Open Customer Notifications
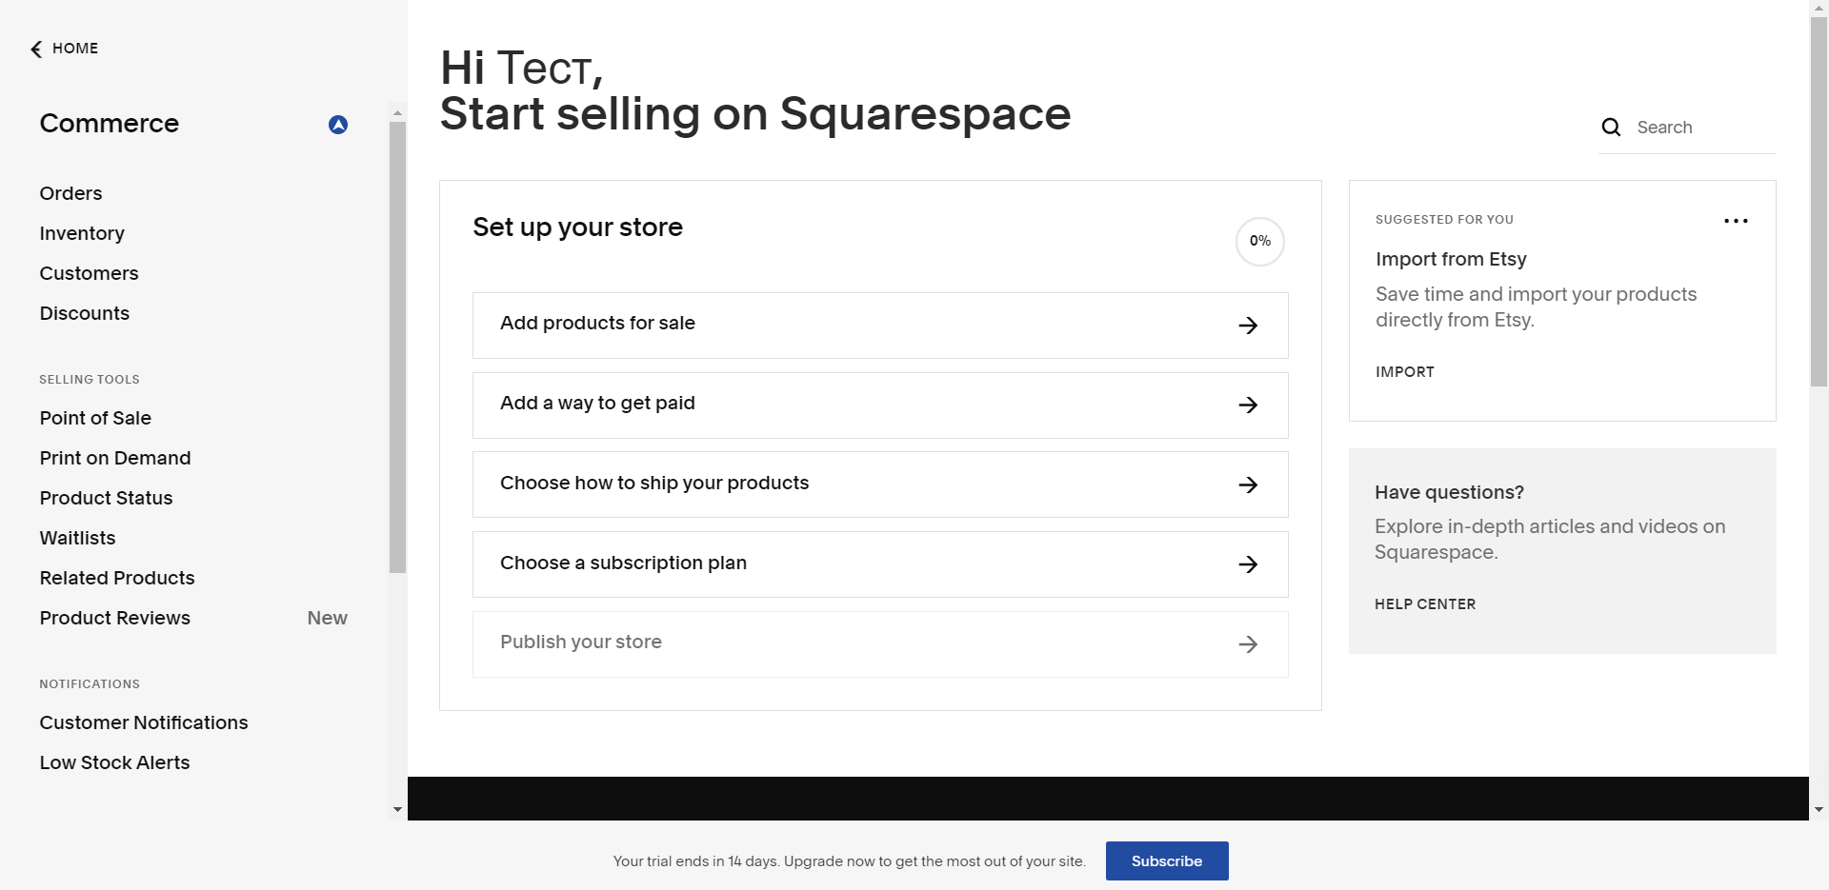 click(144, 722)
